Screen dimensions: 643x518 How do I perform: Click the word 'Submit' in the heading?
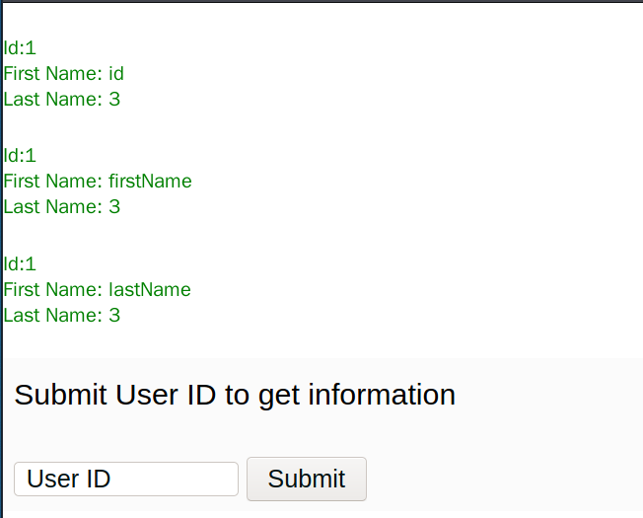(x=61, y=395)
